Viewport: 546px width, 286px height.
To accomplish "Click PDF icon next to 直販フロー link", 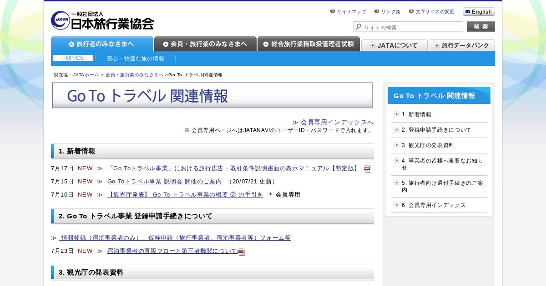I will 241,252.
